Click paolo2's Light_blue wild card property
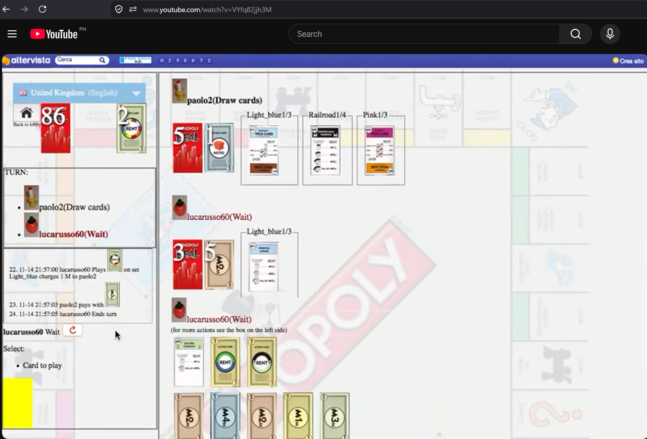647x439 pixels. coord(264,151)
